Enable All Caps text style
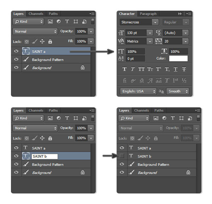The image size is (212, 204). [141, 69]
